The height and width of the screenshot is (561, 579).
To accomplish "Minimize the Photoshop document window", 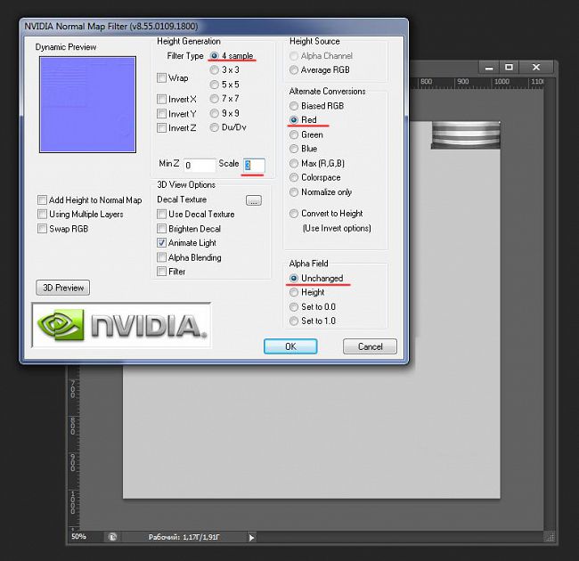I will (x=486, y=67).
